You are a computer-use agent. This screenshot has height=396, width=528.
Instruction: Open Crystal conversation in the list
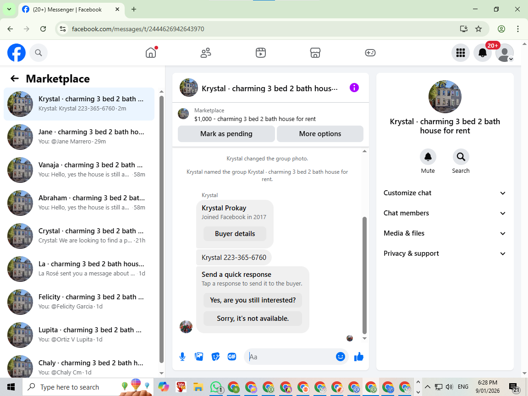point(79,236)
